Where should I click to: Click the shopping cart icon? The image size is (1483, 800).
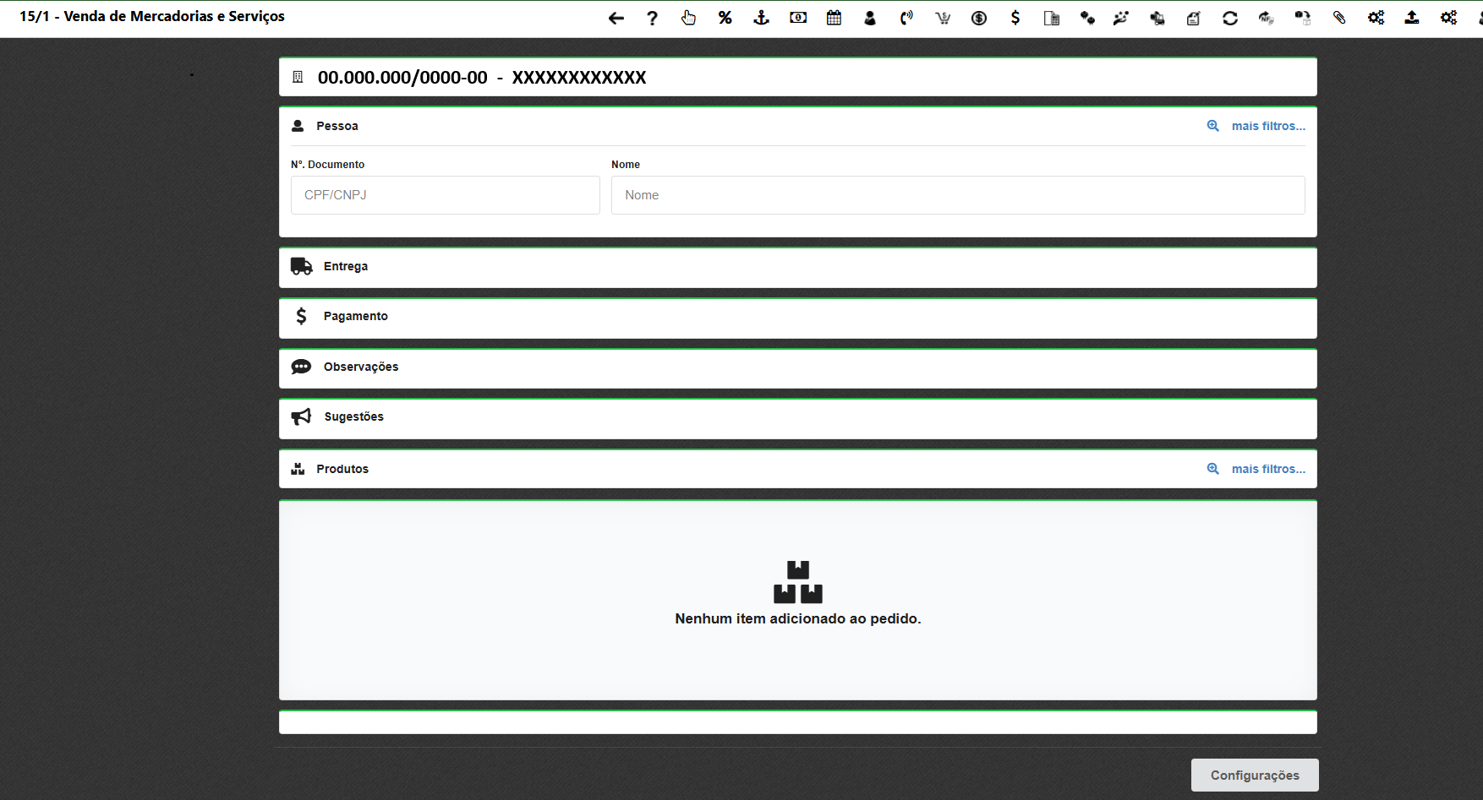point(943,18)
